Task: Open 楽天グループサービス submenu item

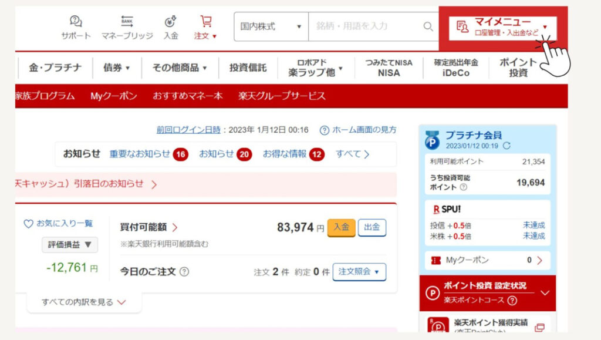Action: pyautogui.click(x=282, y=96)
